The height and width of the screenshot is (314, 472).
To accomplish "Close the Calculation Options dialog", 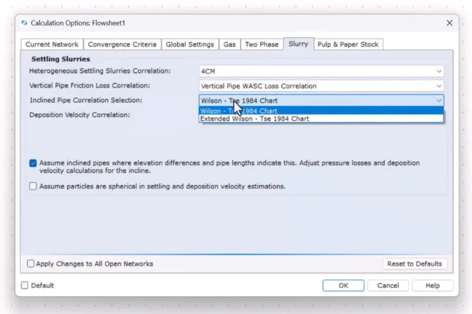I will (449, 23).
